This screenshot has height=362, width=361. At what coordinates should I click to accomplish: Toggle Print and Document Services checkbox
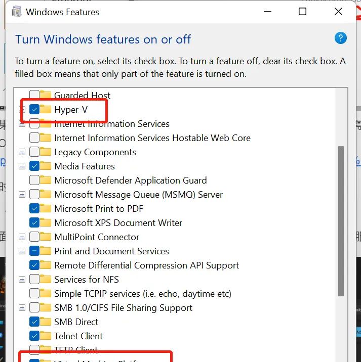(34, 251)
